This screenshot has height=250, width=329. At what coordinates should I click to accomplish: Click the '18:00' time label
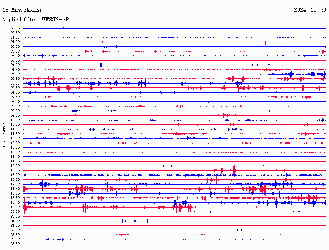pos(15,194)
